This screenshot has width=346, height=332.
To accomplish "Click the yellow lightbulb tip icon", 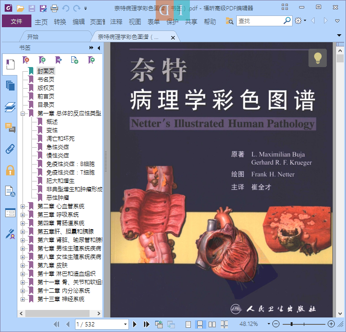I will 317,58.
